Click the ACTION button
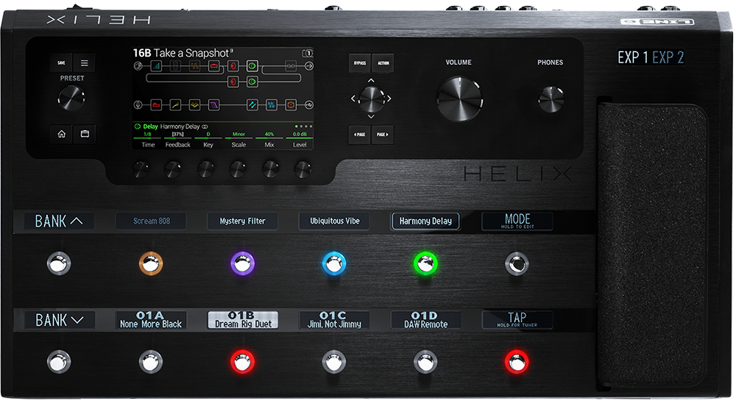This screenshot has width=736, height=401. 383,63
